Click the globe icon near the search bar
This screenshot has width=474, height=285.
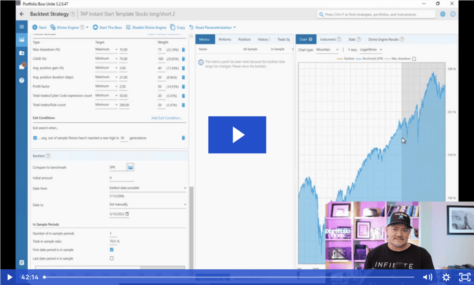pyautogui.click(x=443, y=14)
